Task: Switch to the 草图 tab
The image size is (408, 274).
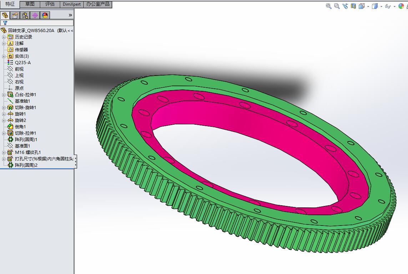Action: point(30,4)
